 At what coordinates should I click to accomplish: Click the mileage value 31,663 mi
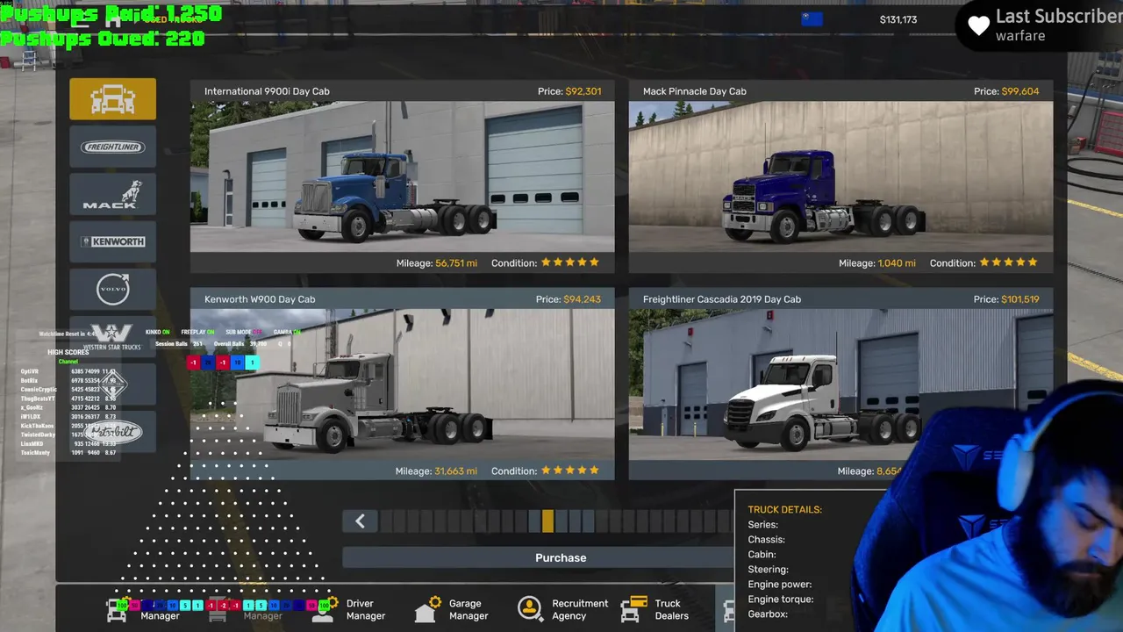tap(456, 471)
